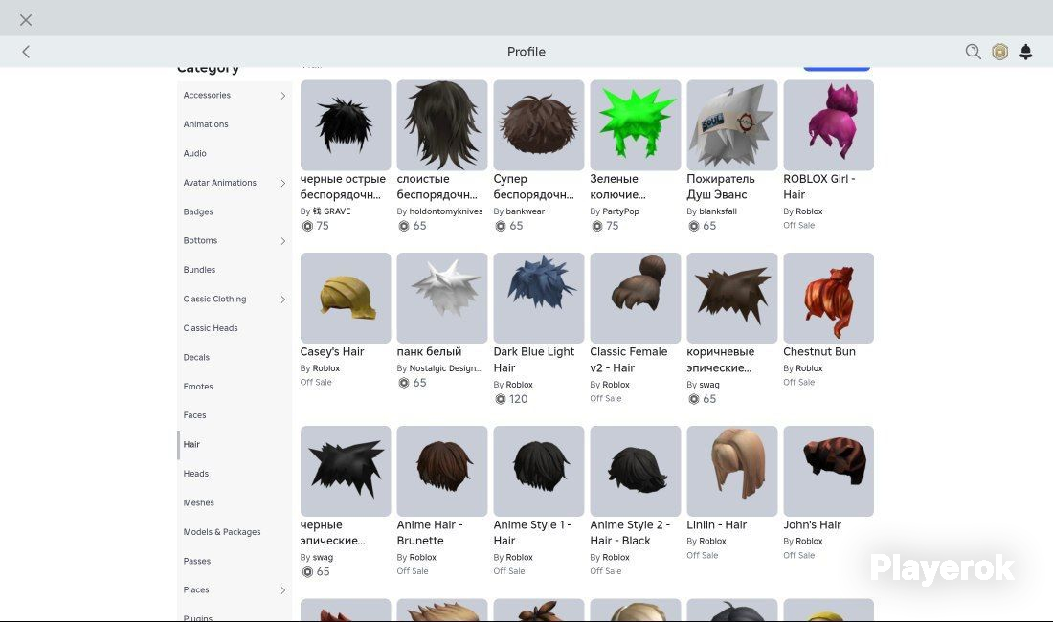Screen dimensions: 1053x622
Task: Select the Animations category
Action: point(206,124)
